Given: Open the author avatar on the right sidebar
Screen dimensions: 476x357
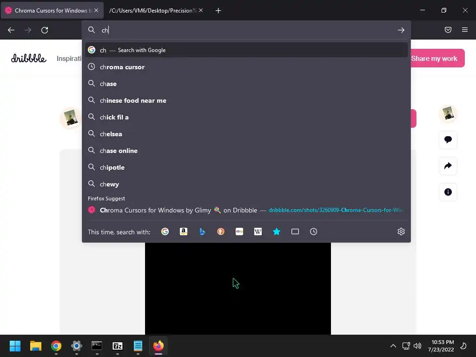Looking at the screenshot, I should (448, 114).
